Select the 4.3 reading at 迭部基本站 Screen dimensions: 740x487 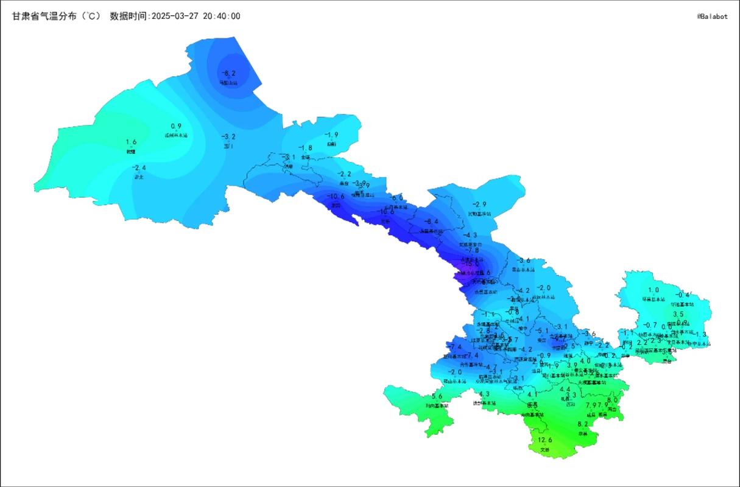[484, 394]
